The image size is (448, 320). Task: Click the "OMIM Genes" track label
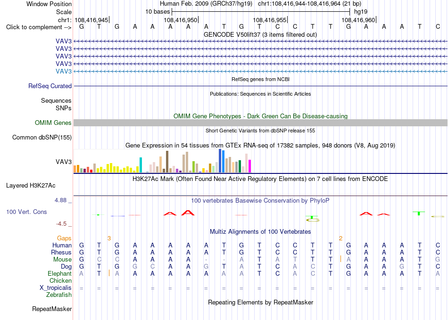(53, 123)
